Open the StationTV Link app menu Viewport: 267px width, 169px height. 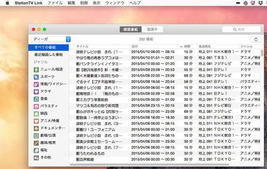(28, 3)
